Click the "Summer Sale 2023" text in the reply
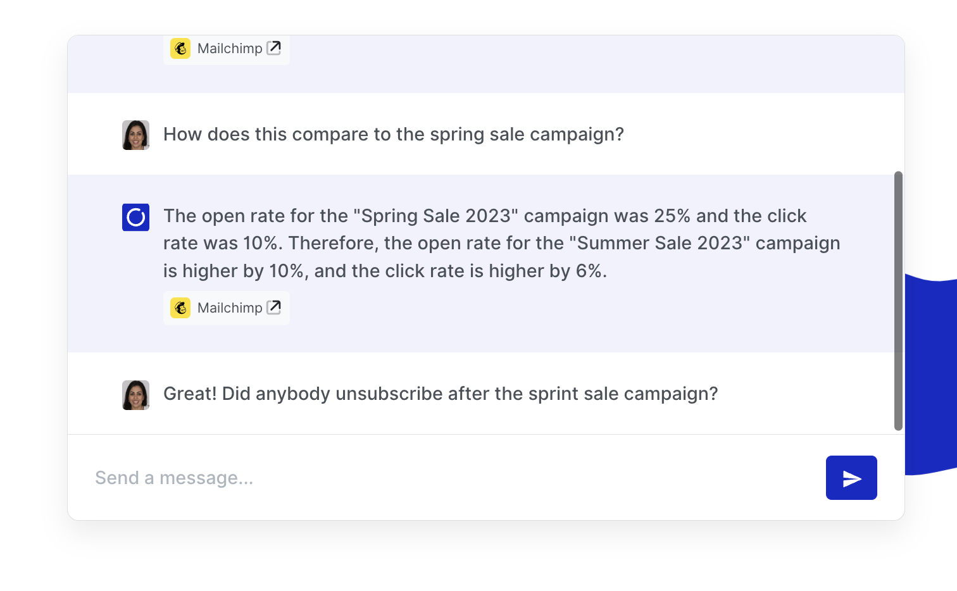Viewport: 957px width, 591px height. click(x=660, y=243)
